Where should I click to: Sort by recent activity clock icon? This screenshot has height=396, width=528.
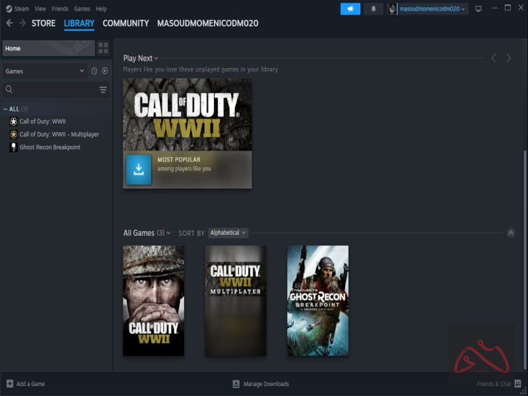point(94,71)
